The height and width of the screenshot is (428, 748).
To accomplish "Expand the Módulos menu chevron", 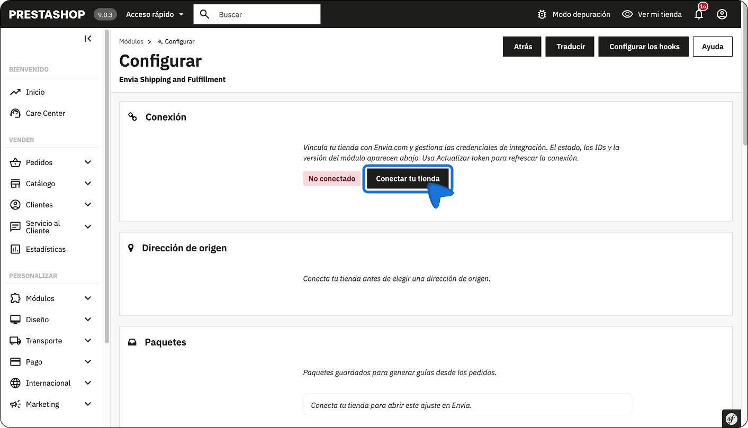I will pos(88,298).
